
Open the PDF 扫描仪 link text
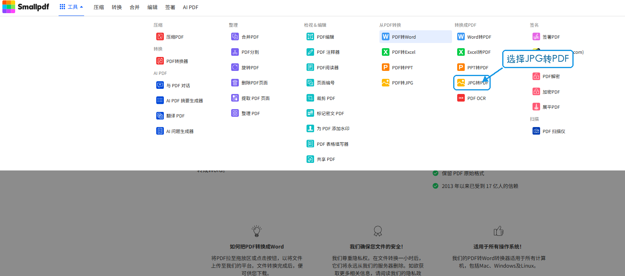click(554, 131)
